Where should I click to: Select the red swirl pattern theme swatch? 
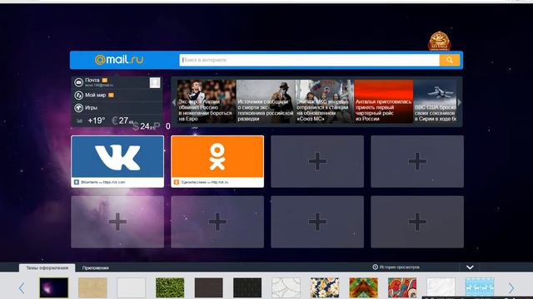click(x=402, y=288)
